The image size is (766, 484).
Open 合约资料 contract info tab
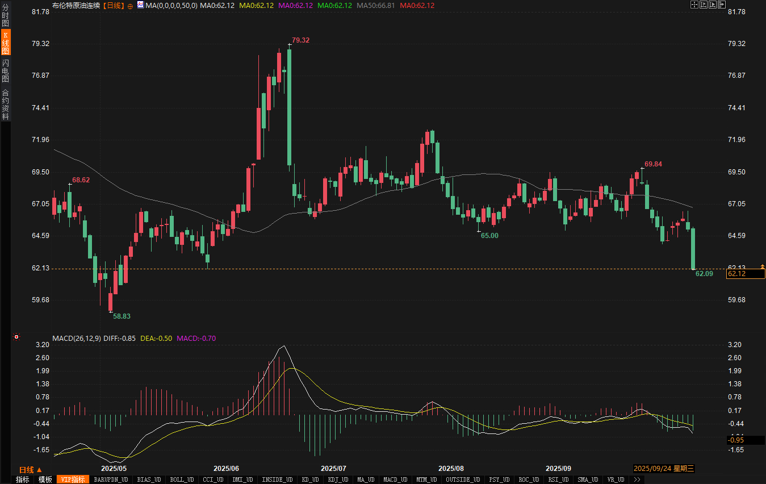(x=6, y=104)
